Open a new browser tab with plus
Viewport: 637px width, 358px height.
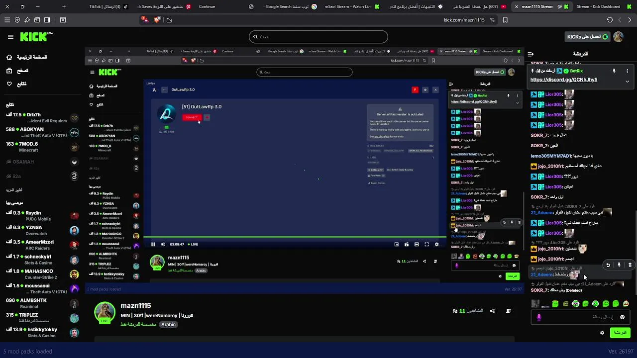[x=64, y=6]
